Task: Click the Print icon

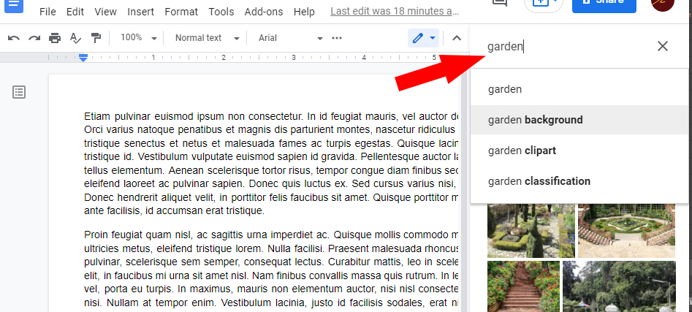Action: pyautogui.click(x=55, y=39)
